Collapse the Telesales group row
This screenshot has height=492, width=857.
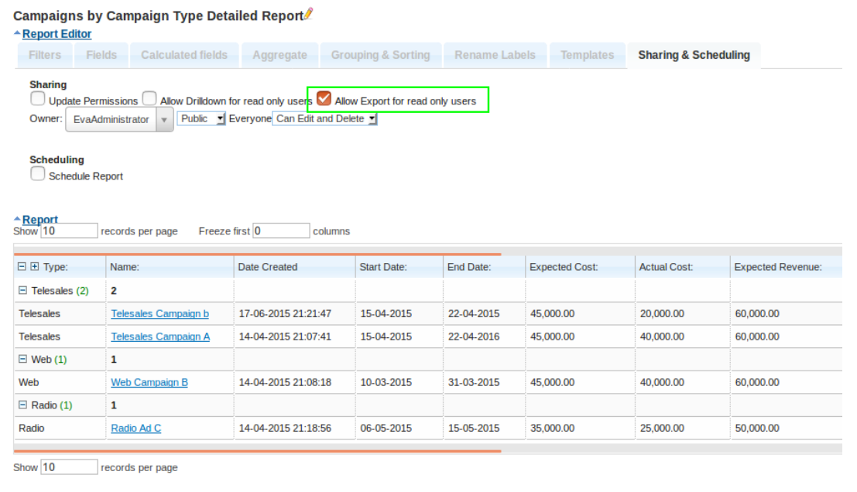click(x=22, y=291)
